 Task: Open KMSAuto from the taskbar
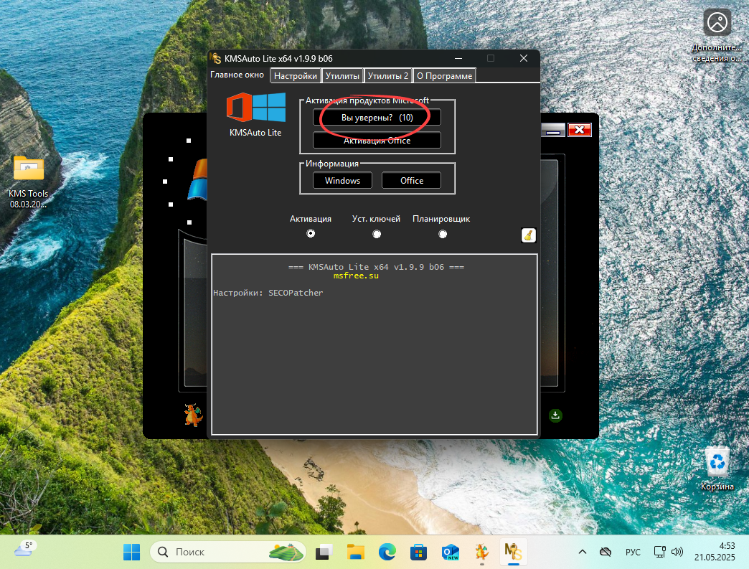[514, 551]
